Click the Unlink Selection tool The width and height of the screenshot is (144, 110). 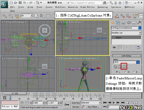click(x=11, y=16)
